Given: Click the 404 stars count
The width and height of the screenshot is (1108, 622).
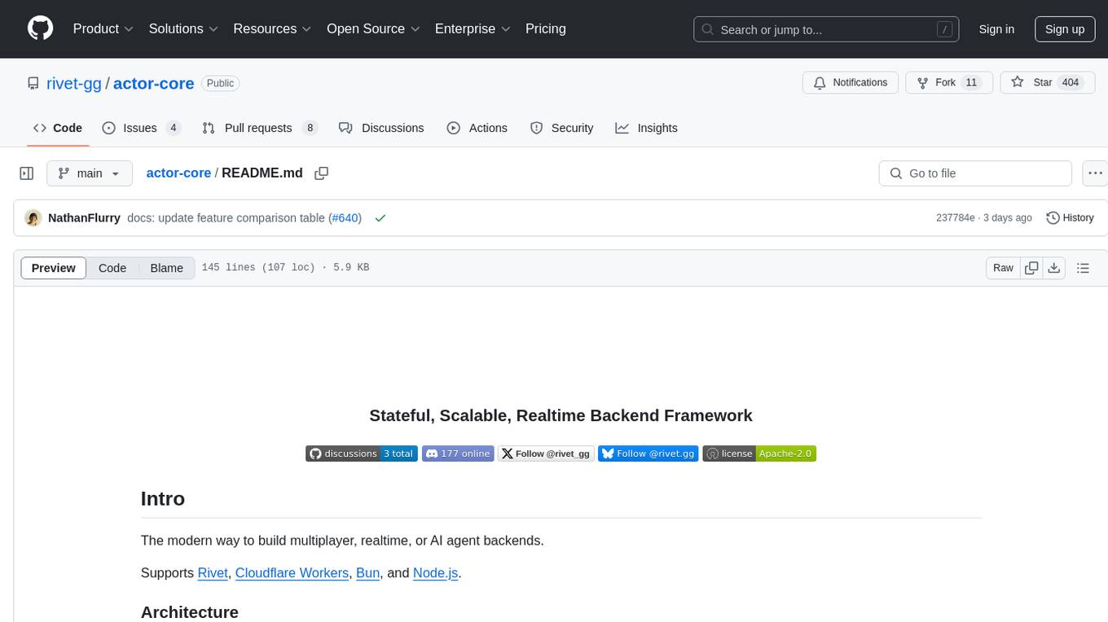Looking at the screenshot, I should [1071, 83].
